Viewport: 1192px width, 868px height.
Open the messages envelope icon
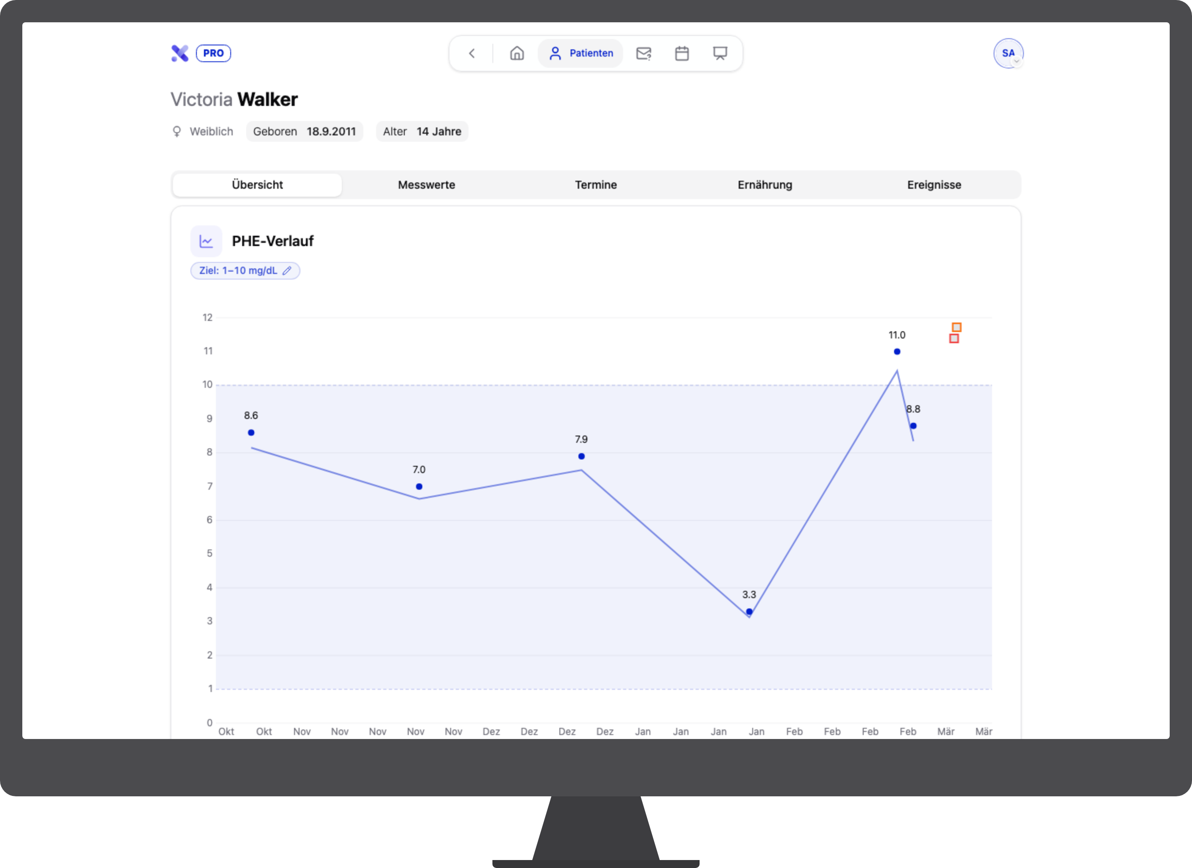click(643, 53)
